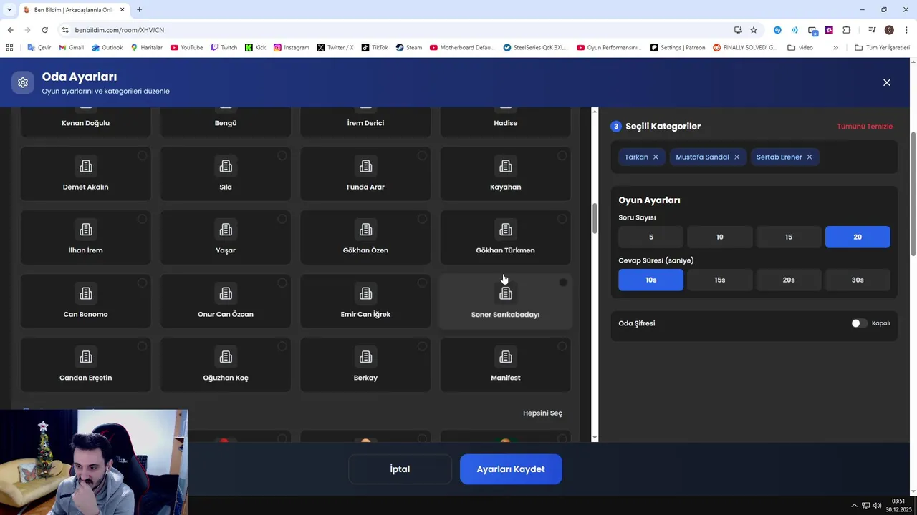Select the Funda Arar category icon
The image size is (917, 515).
[365, 166]
